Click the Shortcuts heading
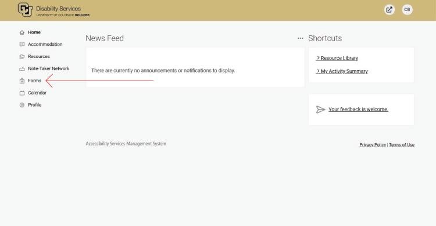Viewport: 436px width, 226px height. 325,38
